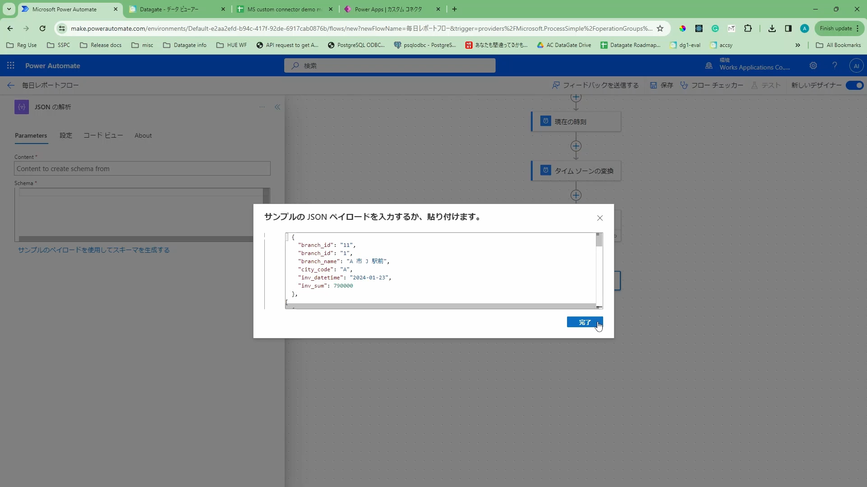Switch to the Parameters tab
The image size is (867, 487).
[x=31, y=135]
